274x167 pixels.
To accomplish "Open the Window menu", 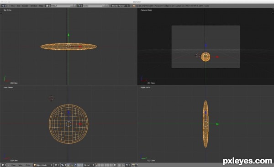I will tap(33, 6).
